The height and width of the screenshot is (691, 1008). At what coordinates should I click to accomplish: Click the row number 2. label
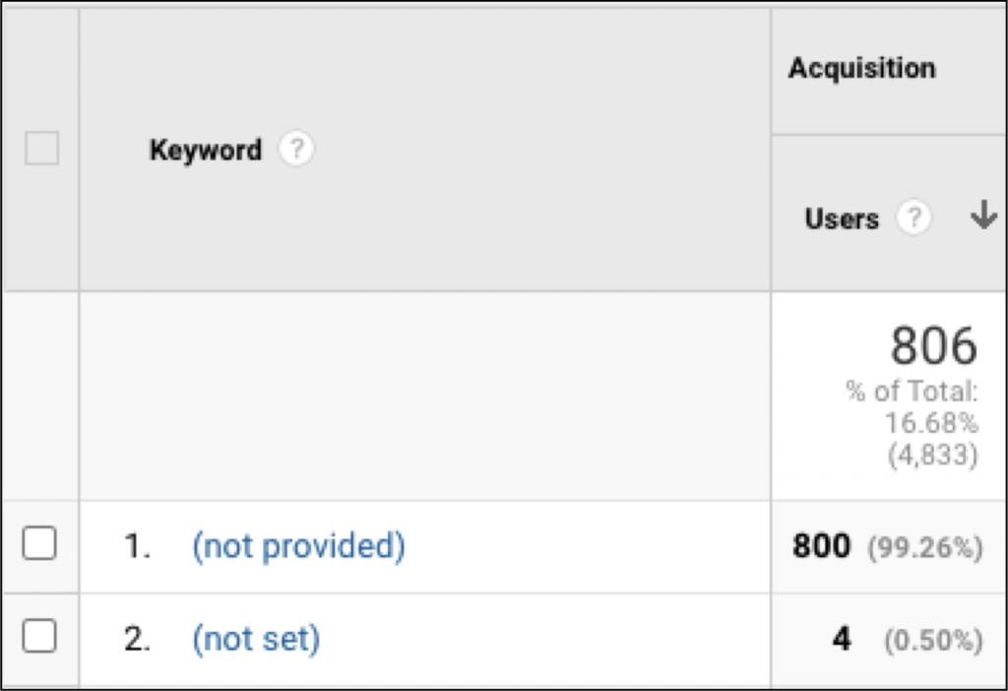pos(137,639)
